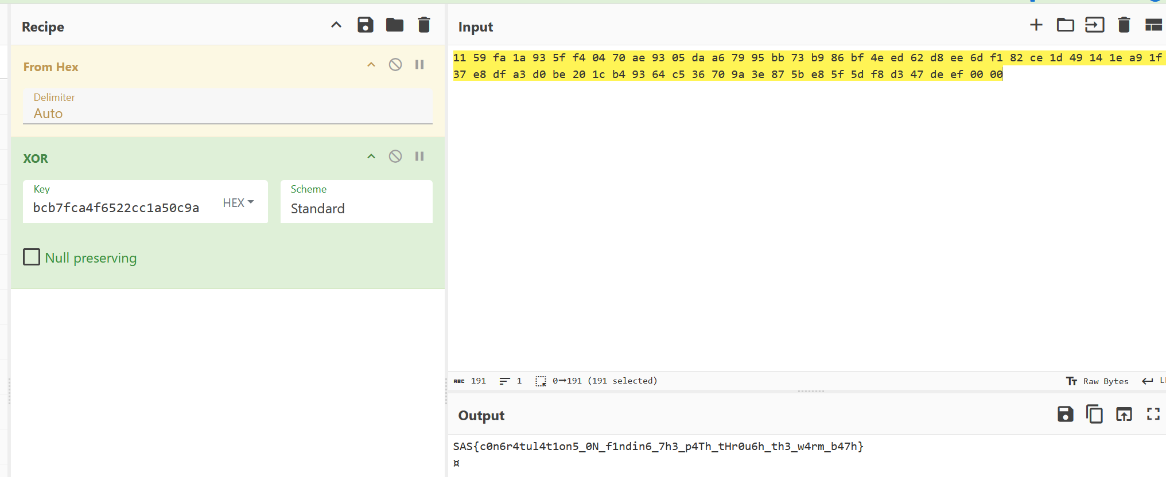Clear input and output trash icon

1124,25
